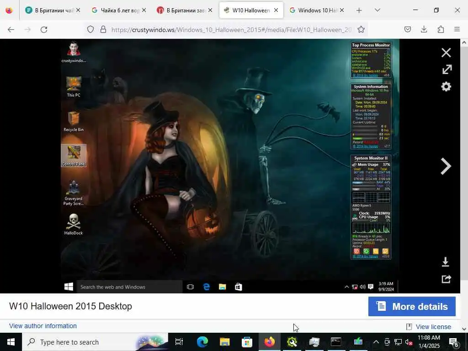
Task: Click the Firefox back arrow
Action: pos(11,29)
